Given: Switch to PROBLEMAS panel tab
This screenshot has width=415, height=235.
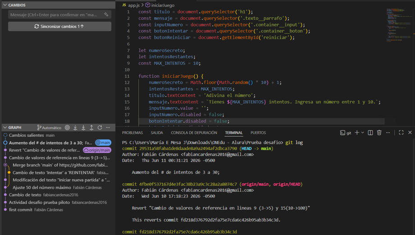Looking at the screenshot, I should click(132, 133).
